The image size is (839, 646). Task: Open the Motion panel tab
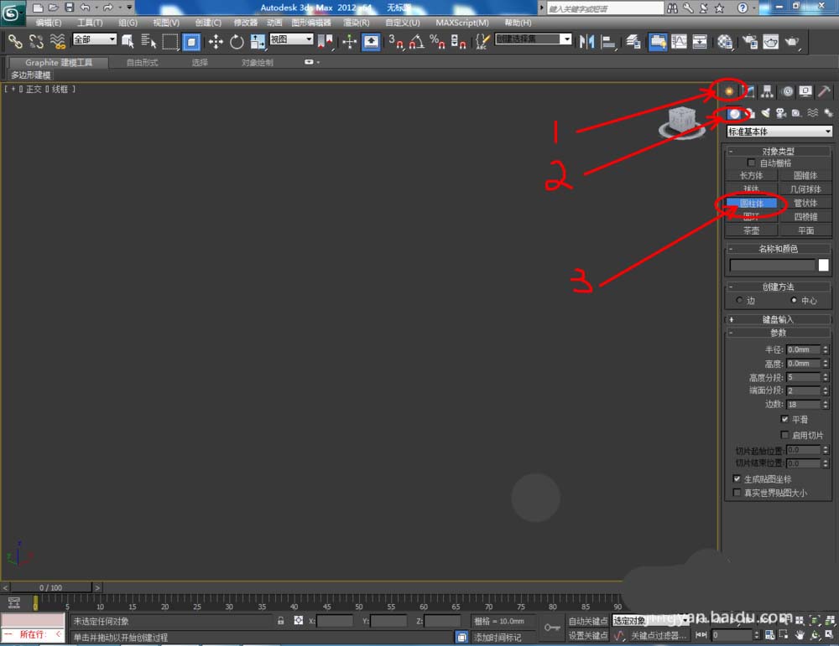(787, 91)
